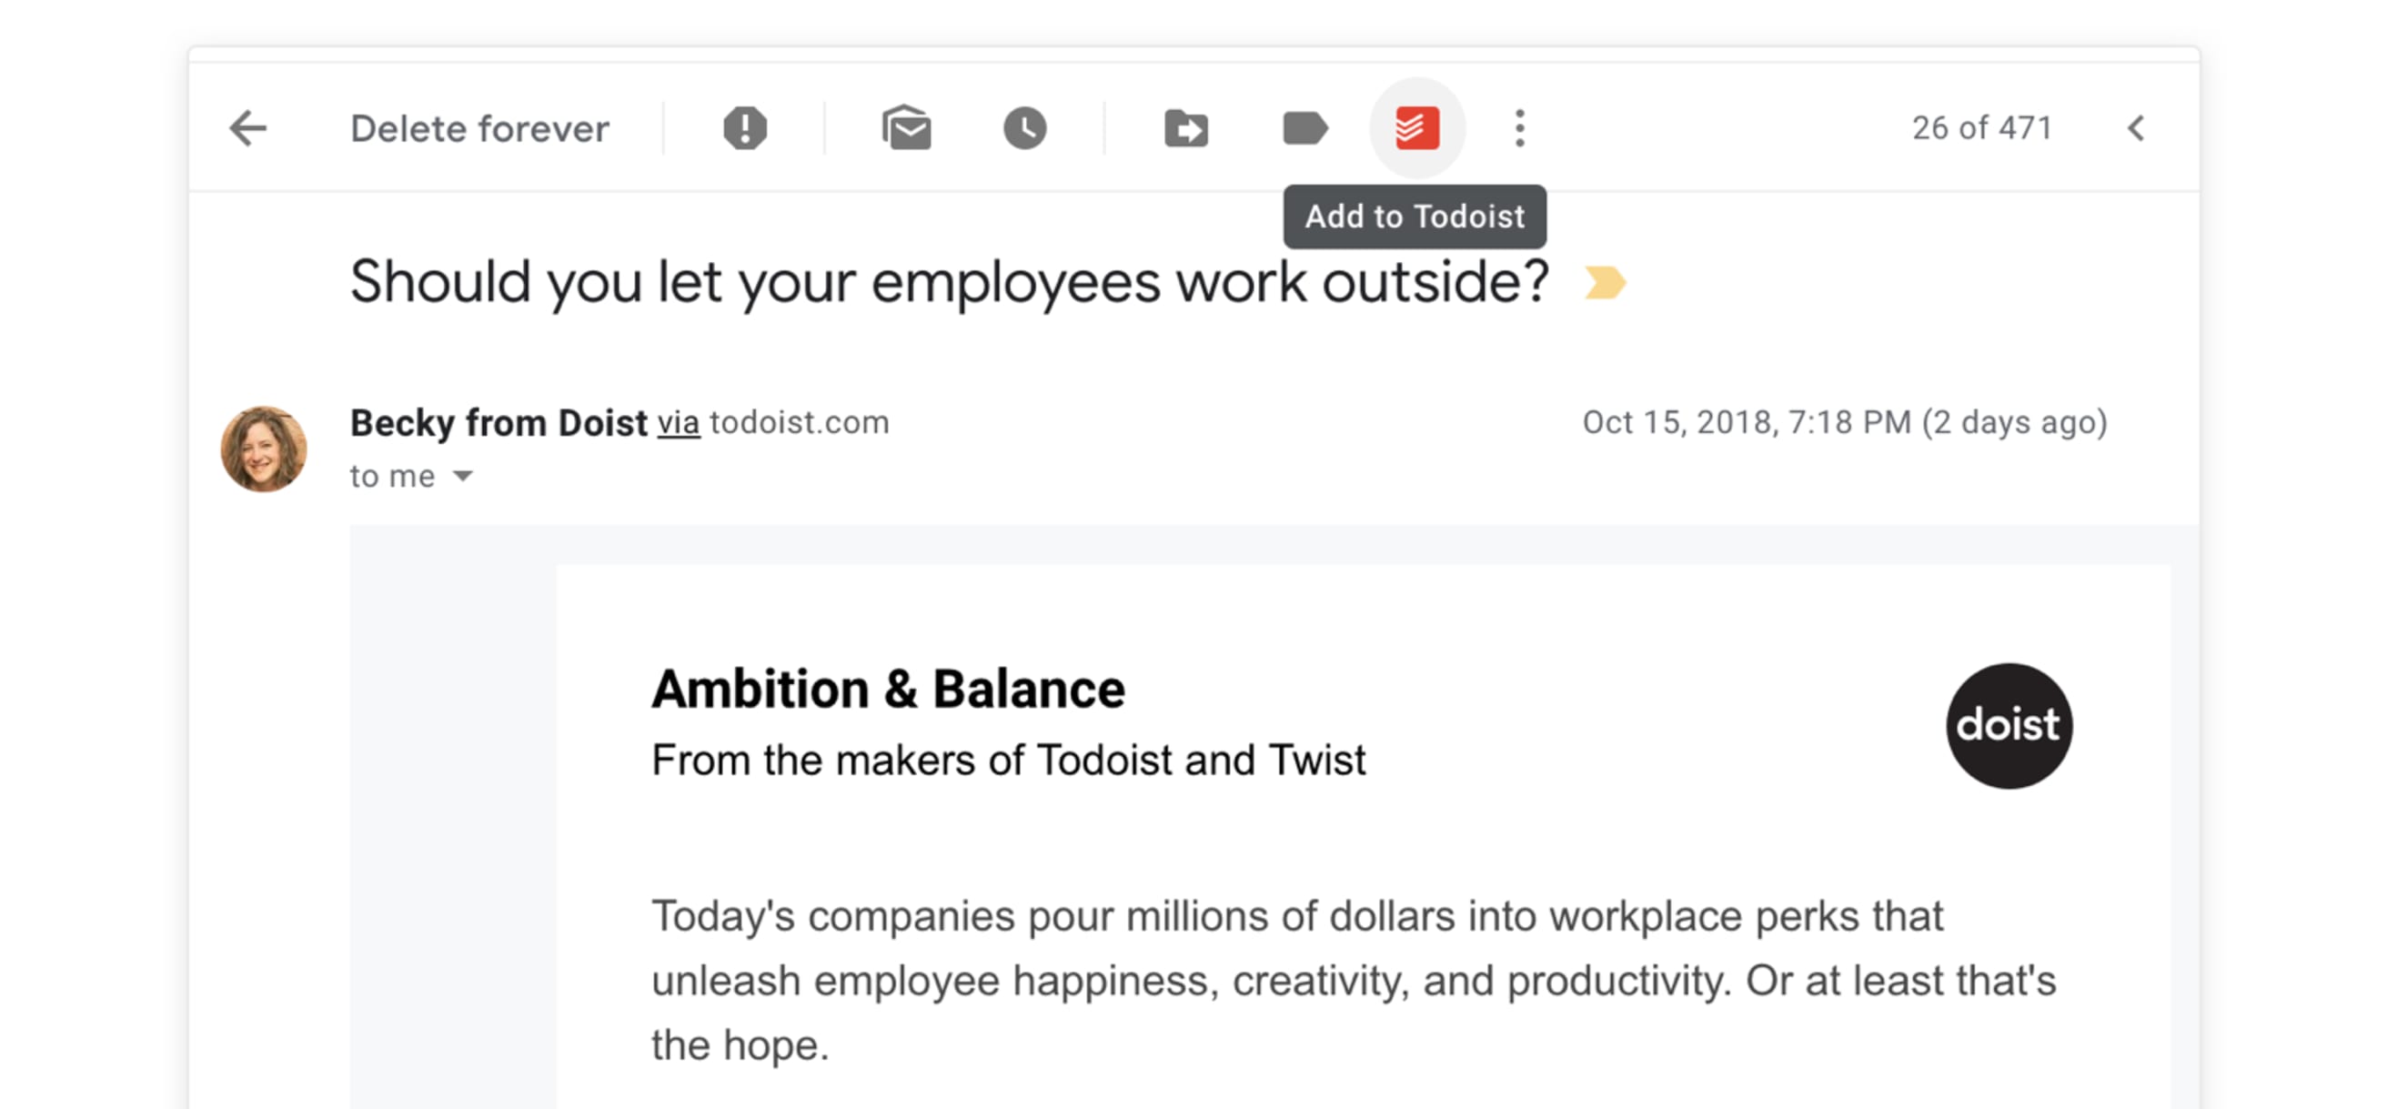The width and height of the screenshot is (2387, 1109).
Task: Select the Delete forever option
Action: pyautogui.click(x=479, y=128)
